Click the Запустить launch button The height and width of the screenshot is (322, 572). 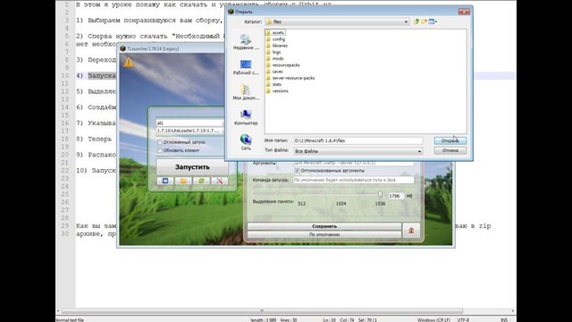coord(192,167)
